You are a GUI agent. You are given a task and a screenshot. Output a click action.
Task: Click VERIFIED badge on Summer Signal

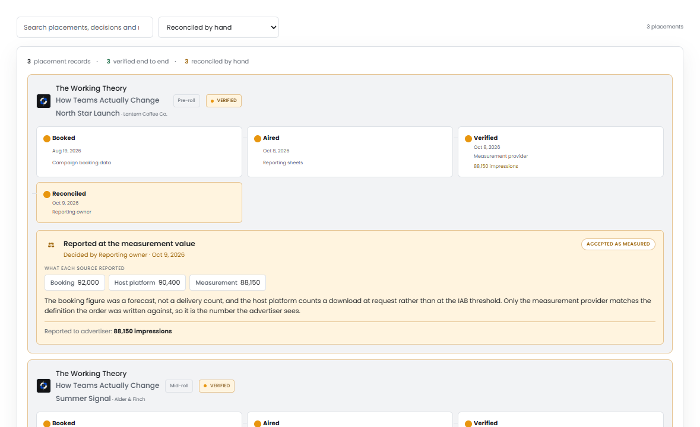[x=217, y=386]
